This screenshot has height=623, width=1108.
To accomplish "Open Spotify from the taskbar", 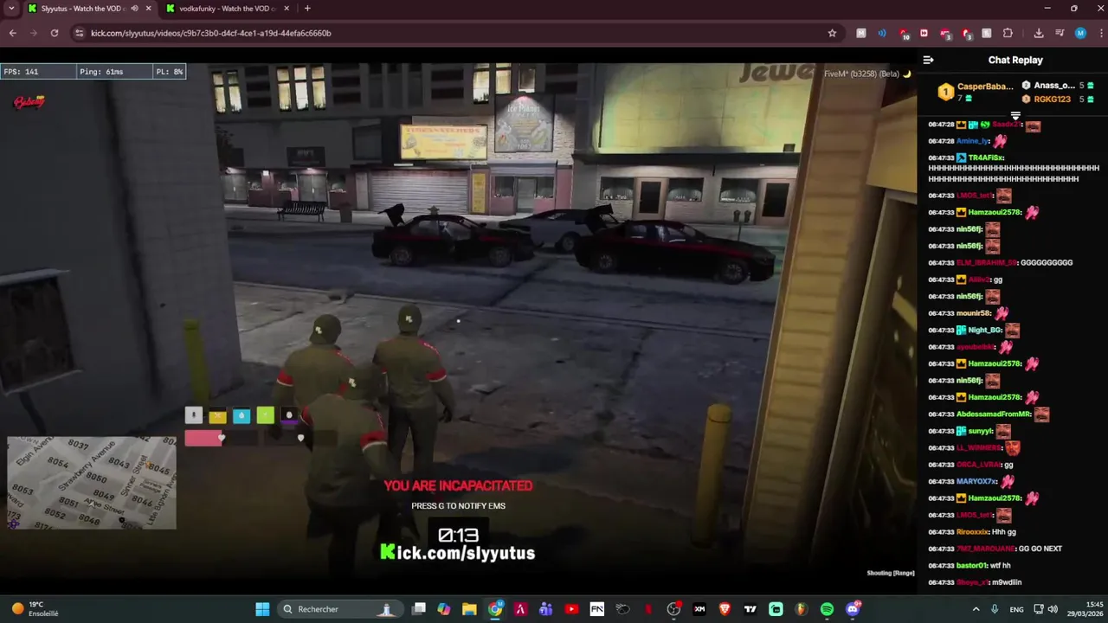I will tap(827, 609).
